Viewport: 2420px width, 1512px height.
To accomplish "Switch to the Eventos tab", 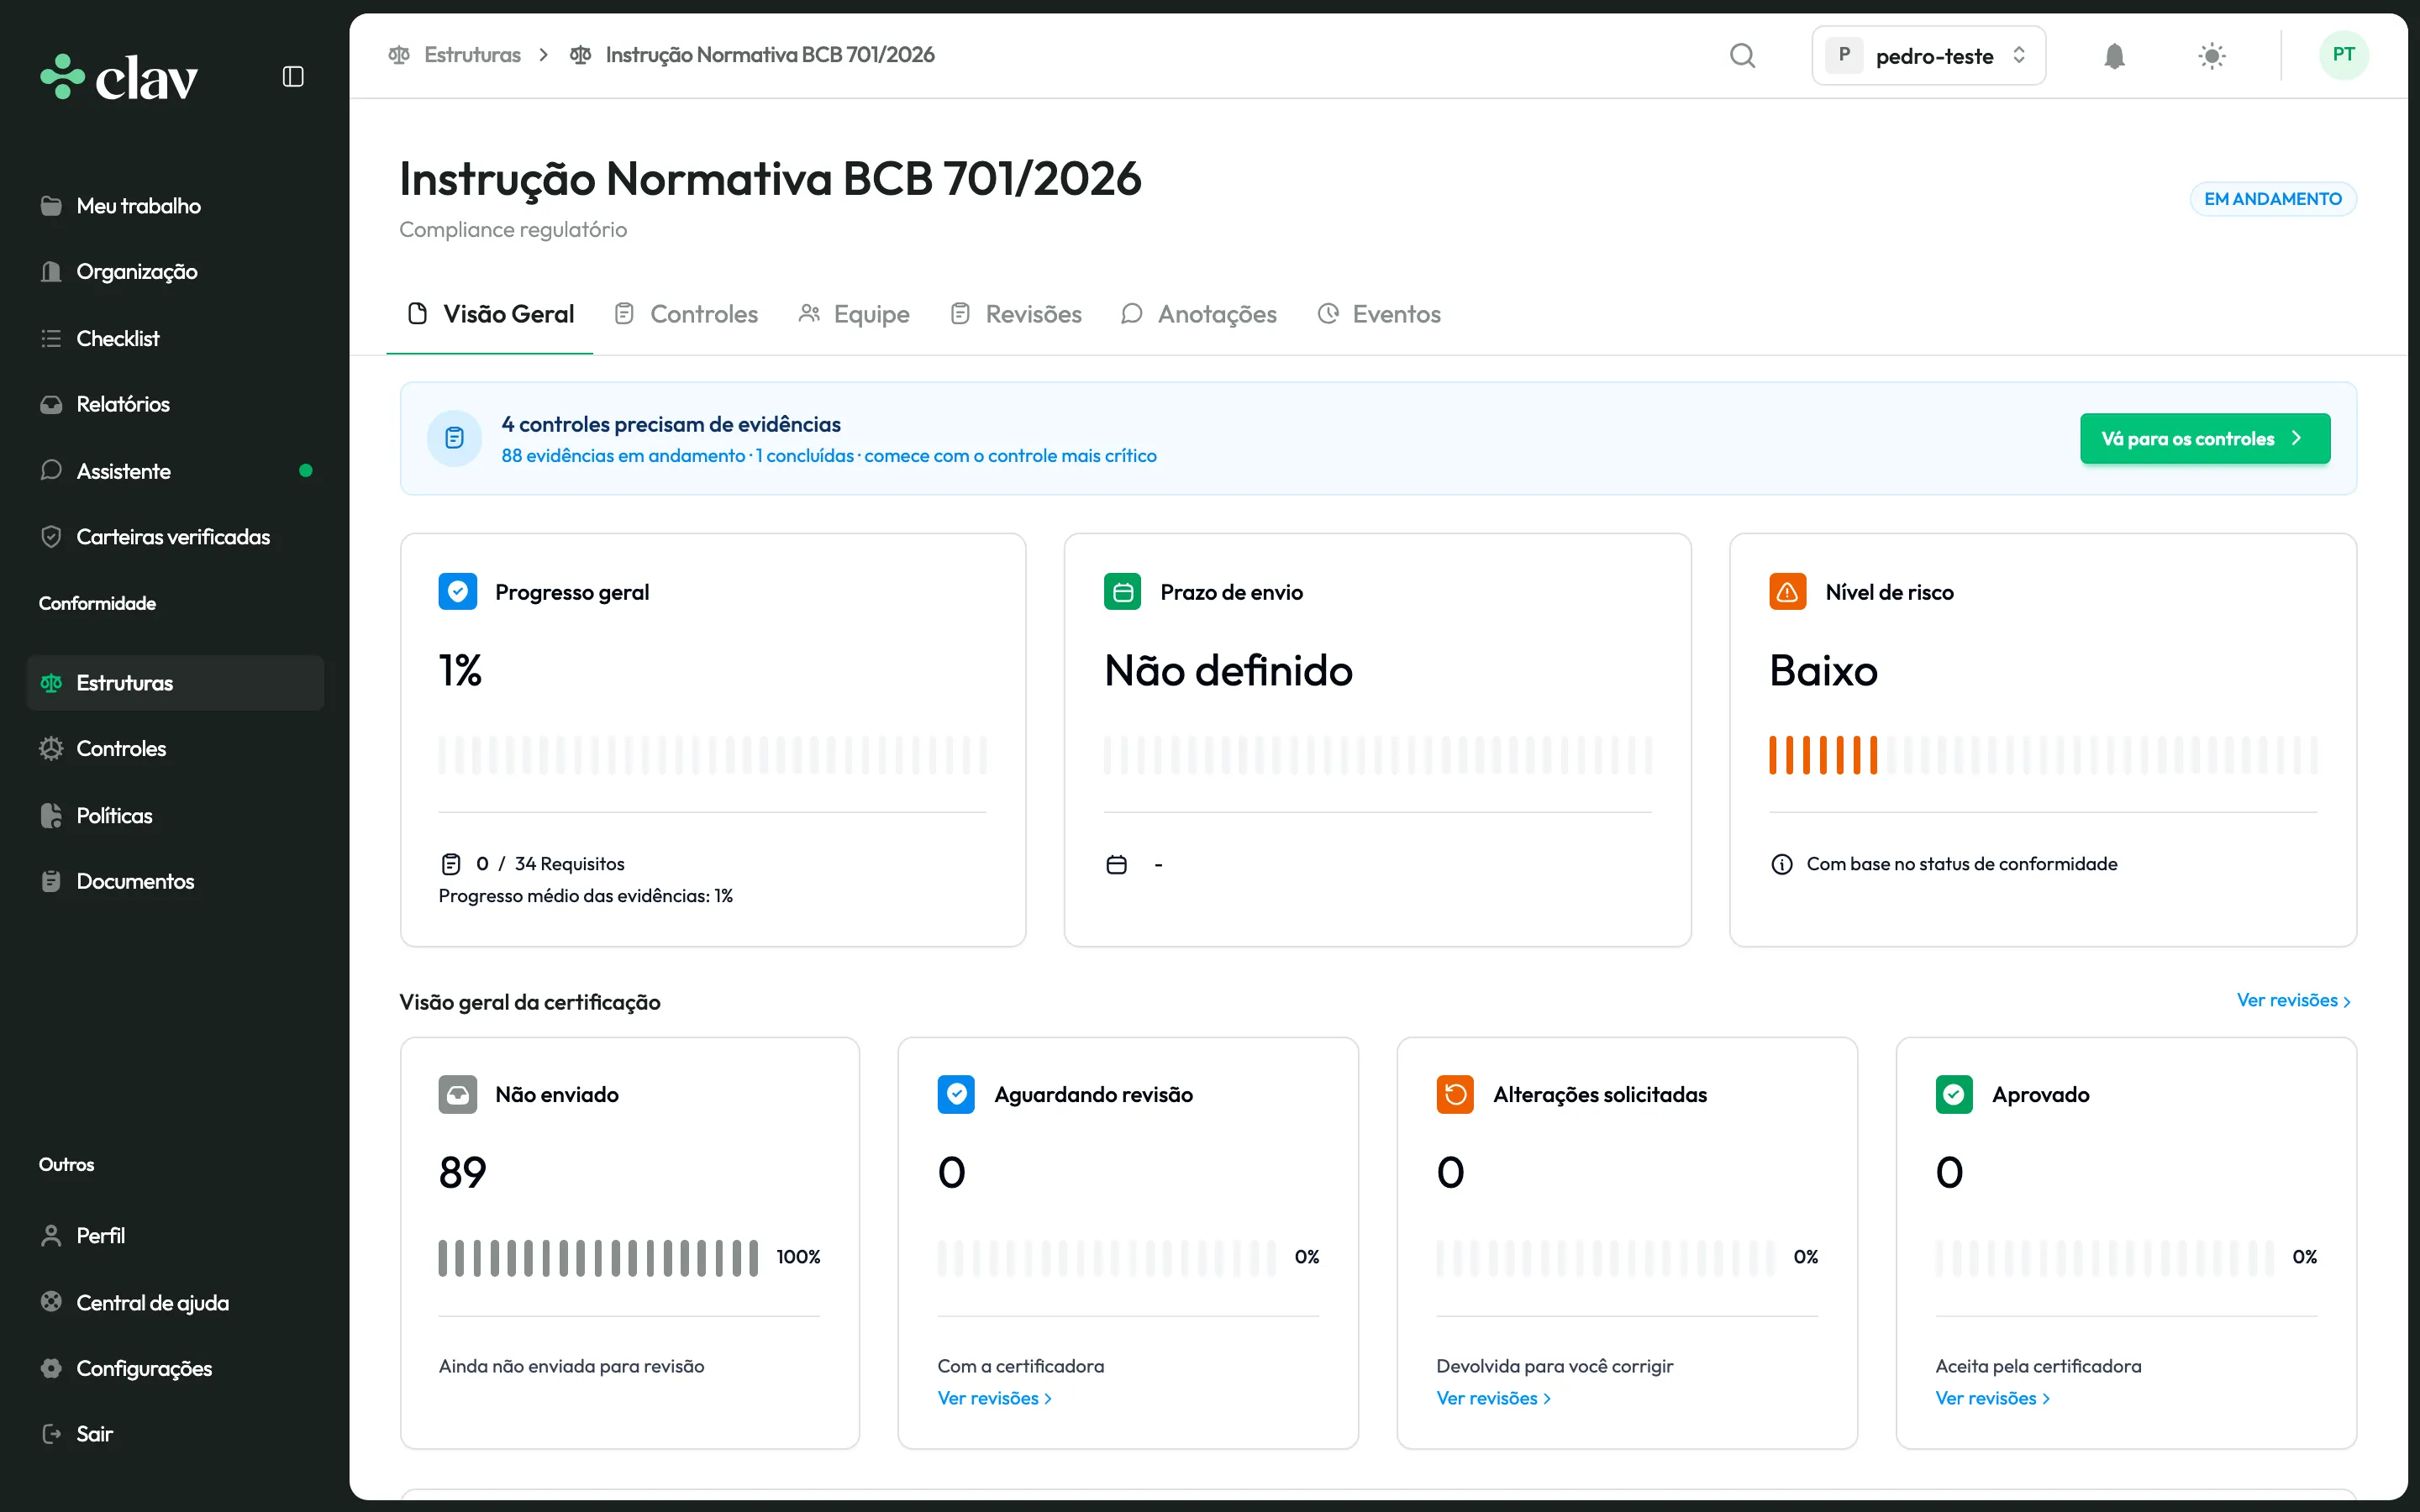I will pyautogui.click(x=1379, y=314).
